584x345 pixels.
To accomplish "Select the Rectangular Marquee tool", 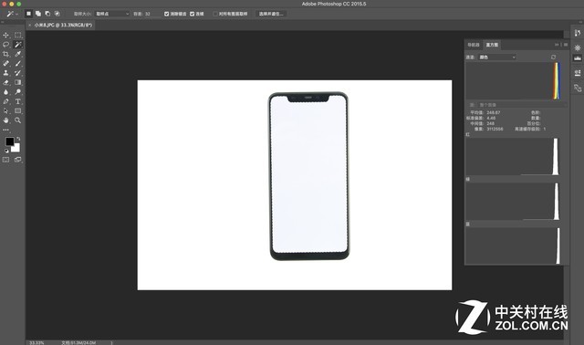I will click(x=17, y=35).
